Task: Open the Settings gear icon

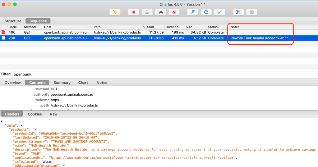Action: point(252,12)
